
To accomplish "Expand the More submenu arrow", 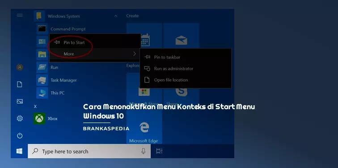I will click(x=135, y=54).
